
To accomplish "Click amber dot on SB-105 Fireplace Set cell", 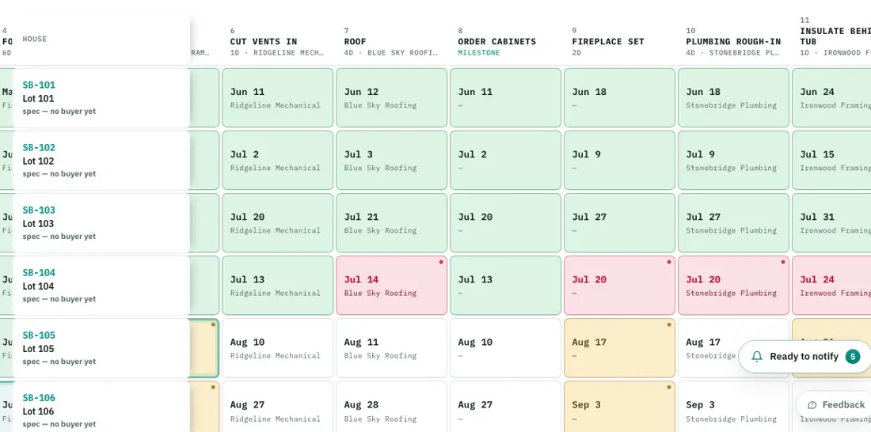I will pyautogui.click(x=669, y=324).
